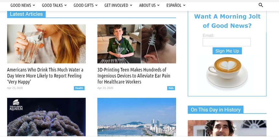
Task: Expand the GOOD TALKS dropdown arrow
Action: pyautogui.click(x=65, y=5)
